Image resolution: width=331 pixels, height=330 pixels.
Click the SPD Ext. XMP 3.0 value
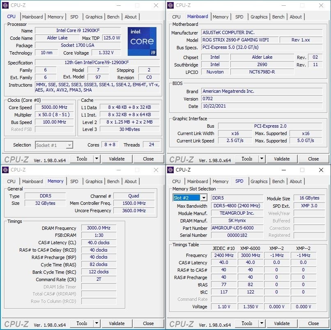tap(309, 206)
